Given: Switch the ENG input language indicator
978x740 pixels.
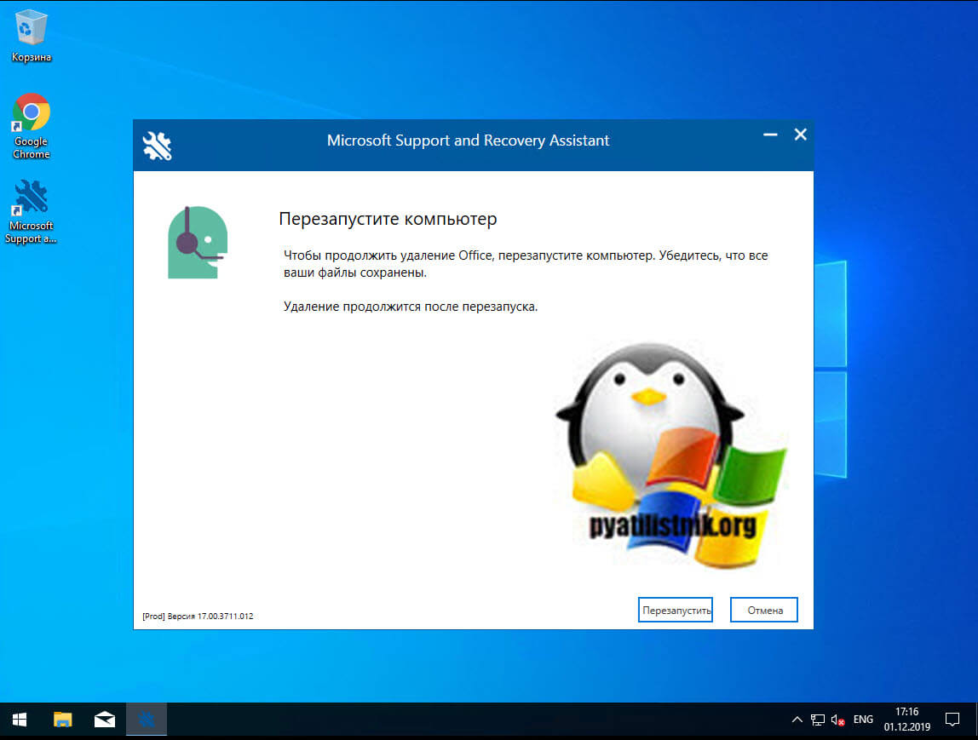Looking at the screenshot, I should coord(863,720).
